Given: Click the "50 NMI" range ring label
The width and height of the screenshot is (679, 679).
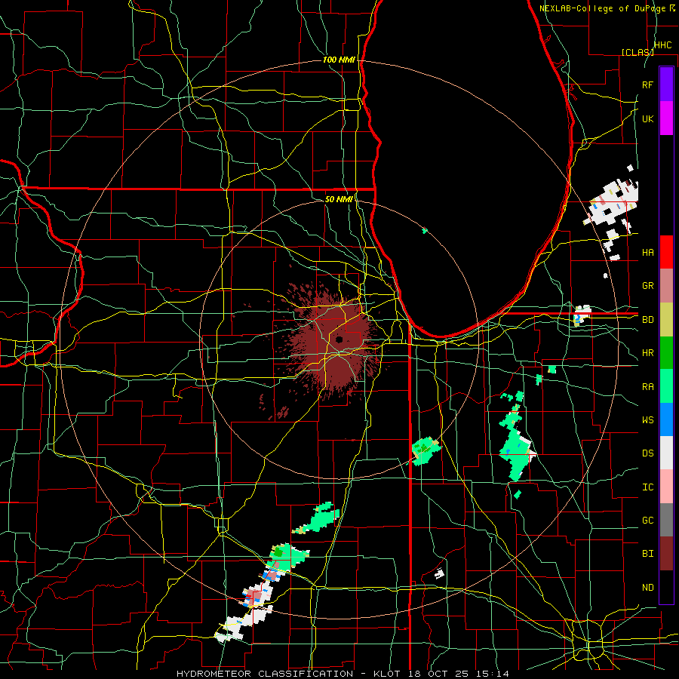Looking at the screenshot, I should tap(339, 199).
